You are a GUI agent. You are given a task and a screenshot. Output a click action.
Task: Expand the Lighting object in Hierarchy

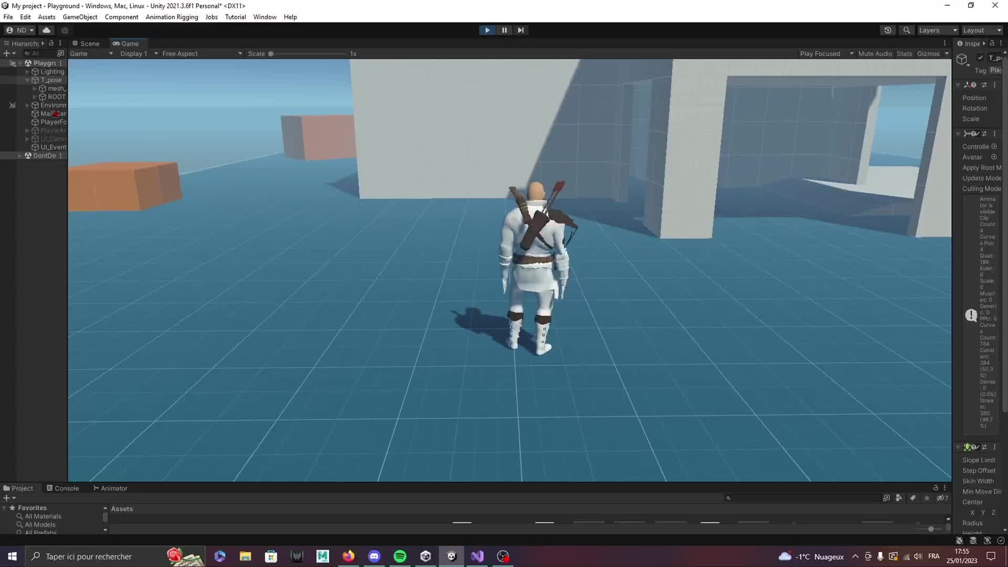(x=27, y=71)
